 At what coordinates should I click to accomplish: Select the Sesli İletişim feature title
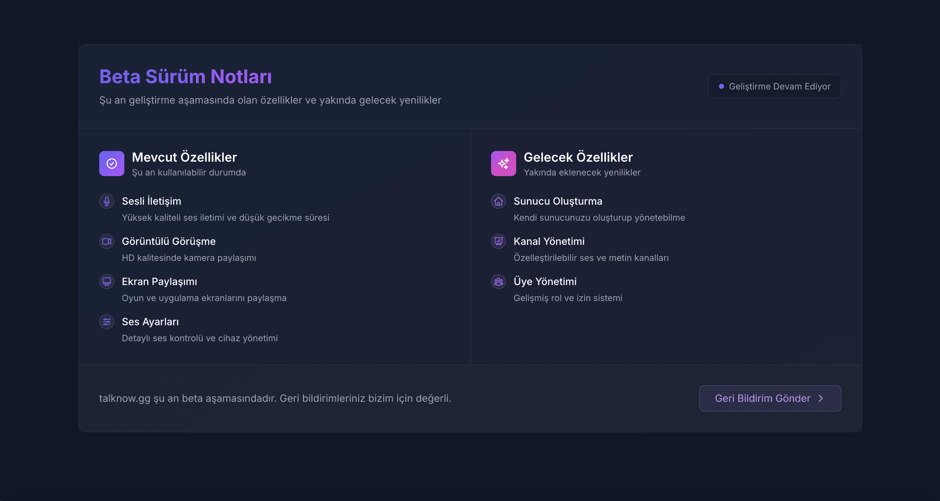click(x=151, y=201)
